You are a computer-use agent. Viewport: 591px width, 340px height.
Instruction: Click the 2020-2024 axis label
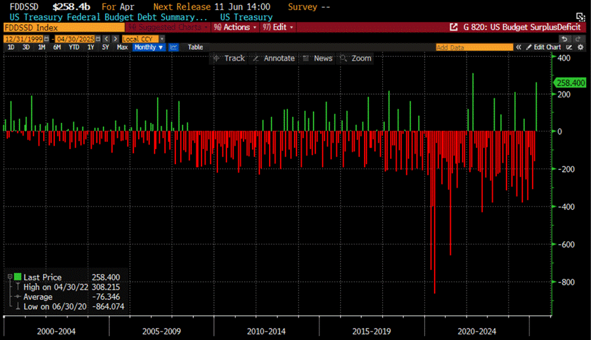tap(477, 331)
